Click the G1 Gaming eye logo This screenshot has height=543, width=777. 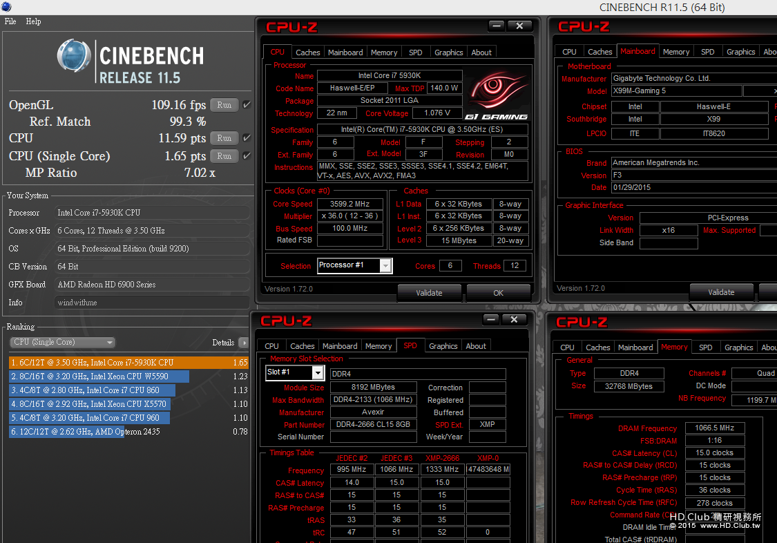[497, 95]
